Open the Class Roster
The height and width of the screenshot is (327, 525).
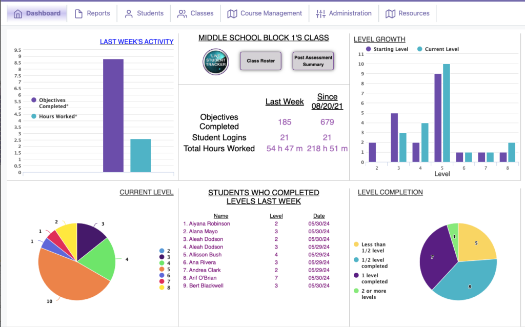pyautogui.click(x=260, y=60)
